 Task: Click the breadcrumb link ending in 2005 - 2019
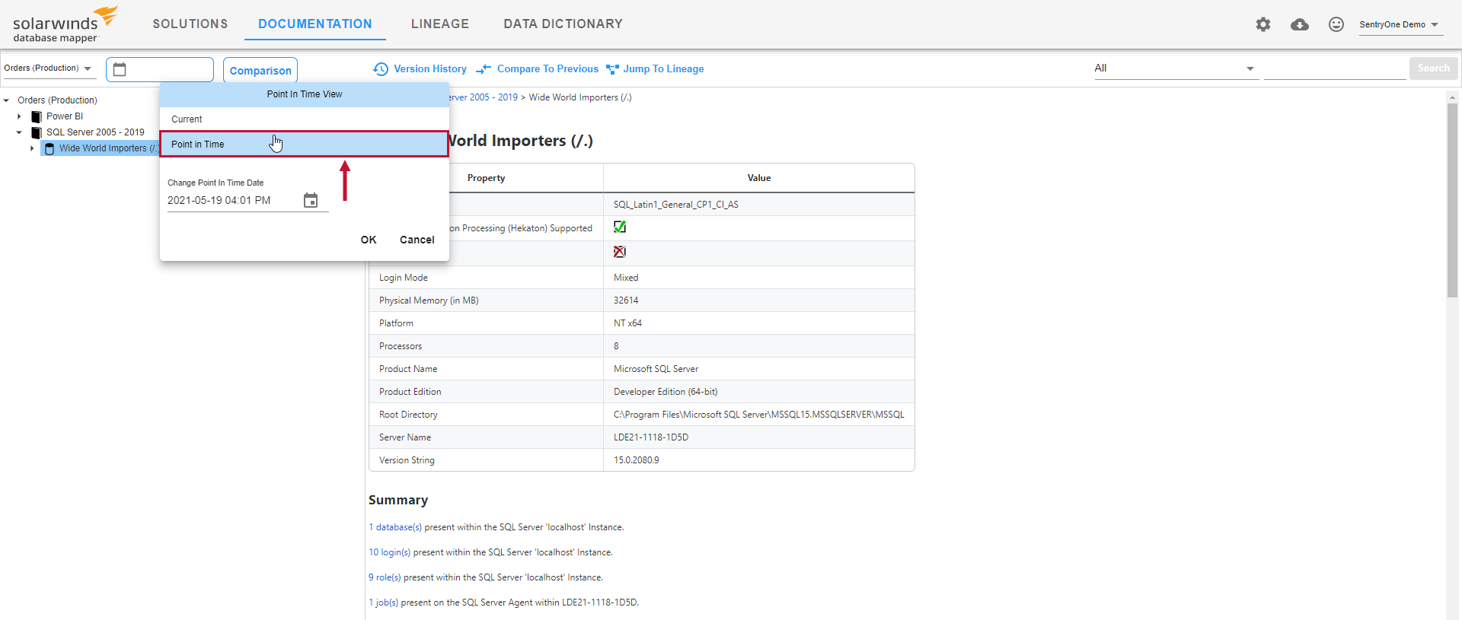[x=483, y=97]
